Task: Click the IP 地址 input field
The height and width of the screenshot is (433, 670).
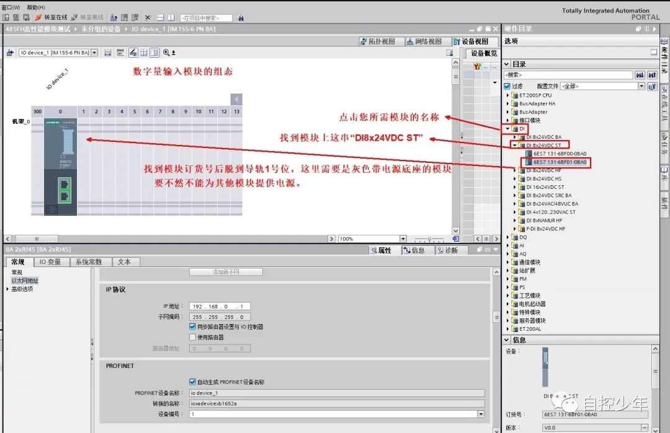Action: [220, 306]
